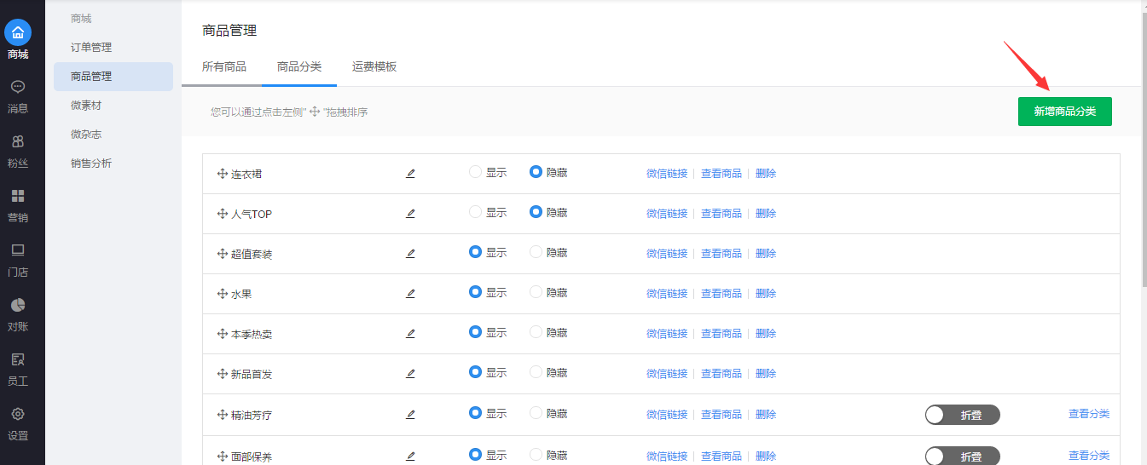Image resolution: width=1147 pixels, height=465 pixels.
Task: Switch to 所有商品 tab
Action: pos(224,66)
